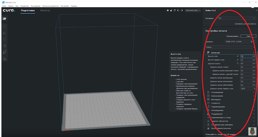Open the Расширения menu

[36, 6]
